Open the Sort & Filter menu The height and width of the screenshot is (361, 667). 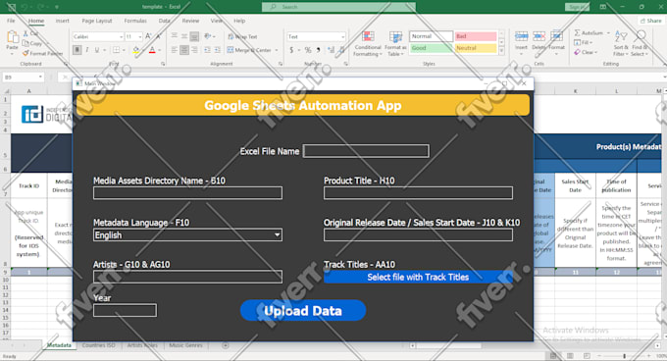click(x=621, y=43)
